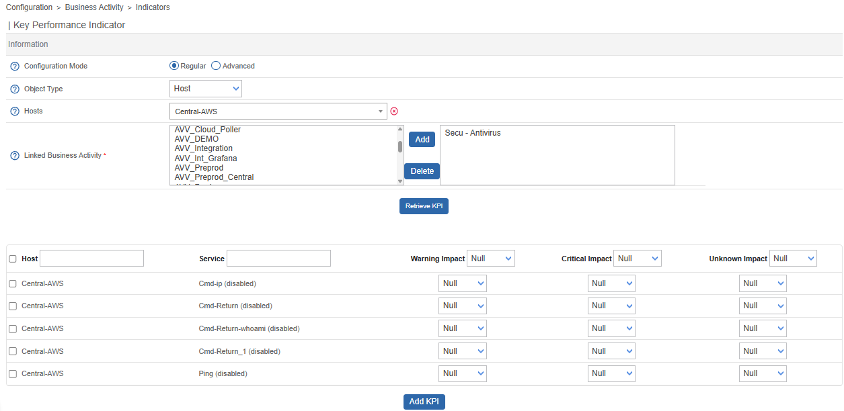Open the header Warning Impact dropdown
Image resolution: width=844 pixels, height=411 pixels.
click(x=490, y=259)
